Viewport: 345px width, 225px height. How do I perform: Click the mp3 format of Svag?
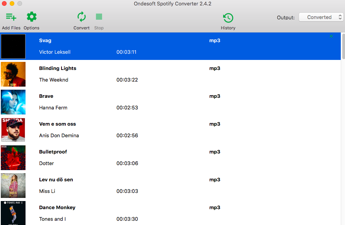click(x=215, y=41)
